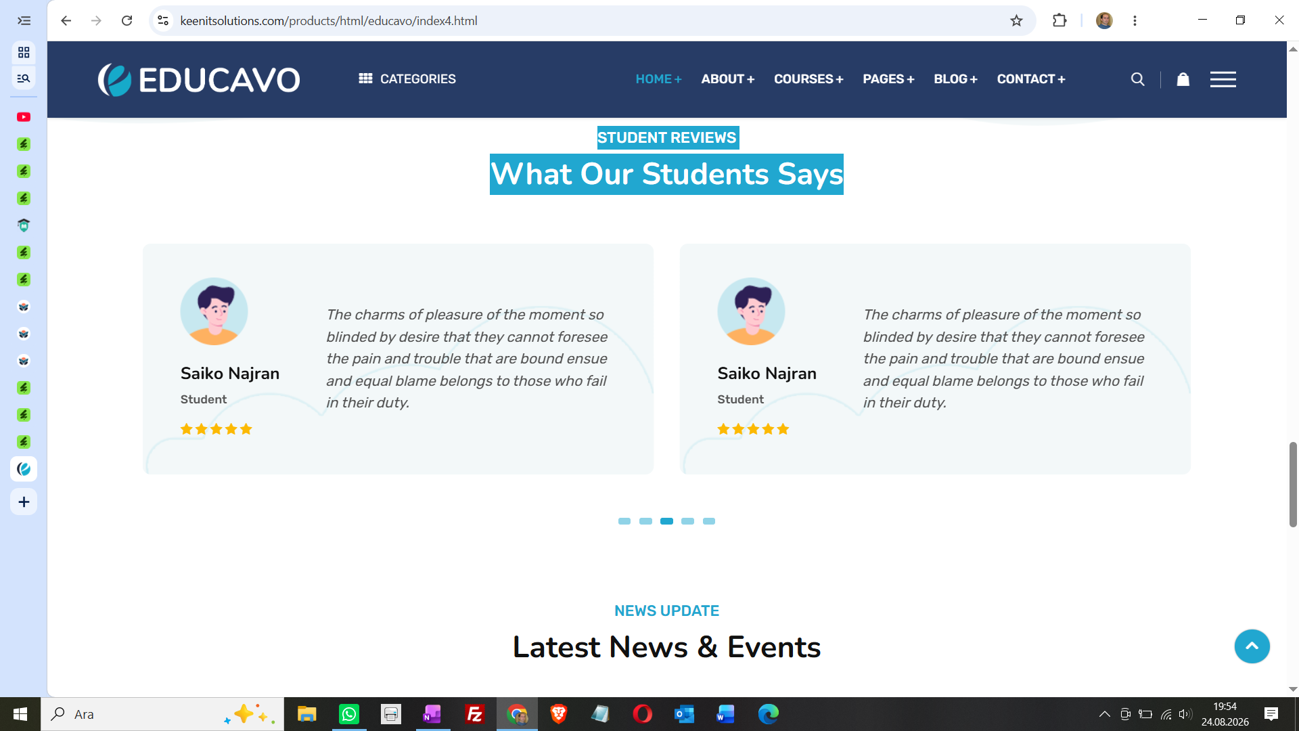Screen dimensions: 1299x731
Task: Open tab search in sidebar
Action: tap(24, 79)
